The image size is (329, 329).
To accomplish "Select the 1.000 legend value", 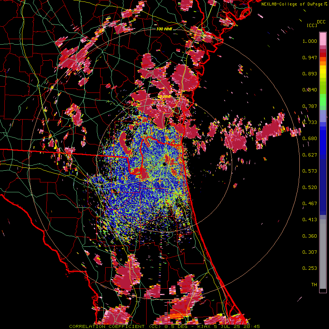I will (x=310, y=41).
